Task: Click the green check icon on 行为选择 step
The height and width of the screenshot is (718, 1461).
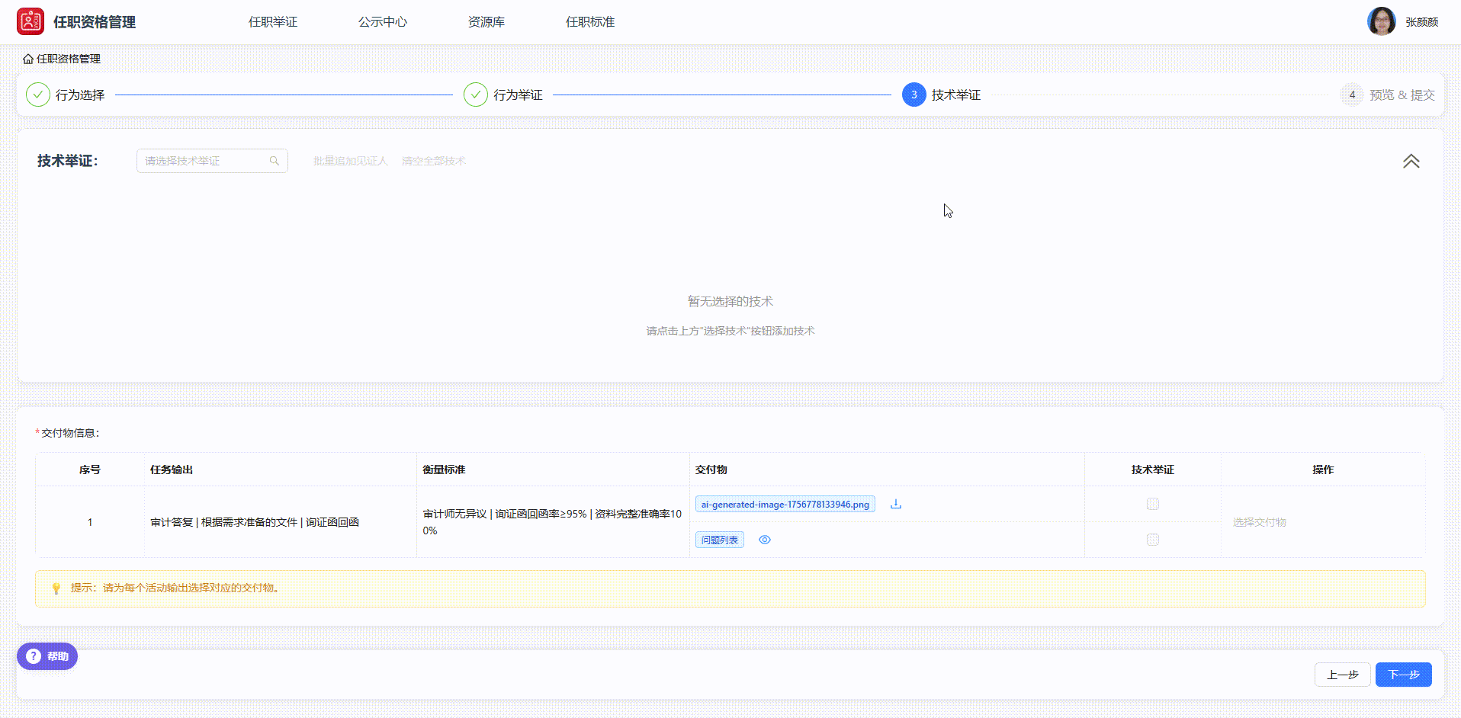Action: [37, 95]
